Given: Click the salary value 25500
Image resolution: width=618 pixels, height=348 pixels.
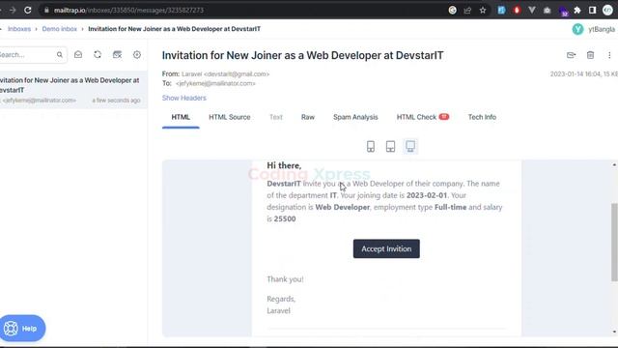Looking at the screenshot, I should (285, 219).
